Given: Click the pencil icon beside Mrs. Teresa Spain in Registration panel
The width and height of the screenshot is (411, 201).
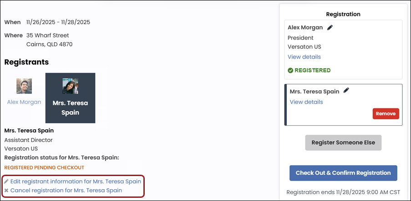Looking at the screenshot, I should [346, 91].
